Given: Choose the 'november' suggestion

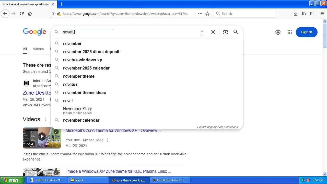Looking at the screenshot, I should point(147,43).
